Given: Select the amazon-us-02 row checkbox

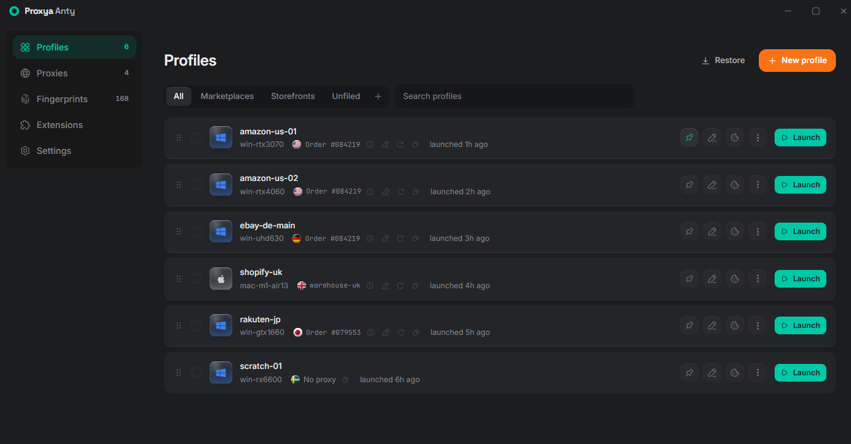Looking at the screenshot, I should (x=196, y=185).
